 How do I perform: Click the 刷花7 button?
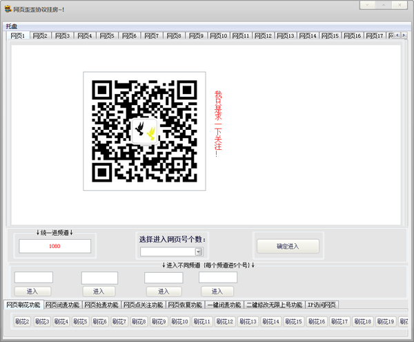119,321
